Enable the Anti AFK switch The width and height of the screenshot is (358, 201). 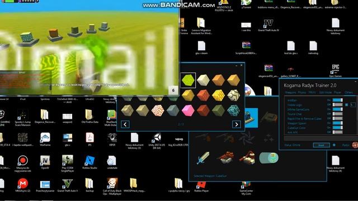[x=337, y=132]
